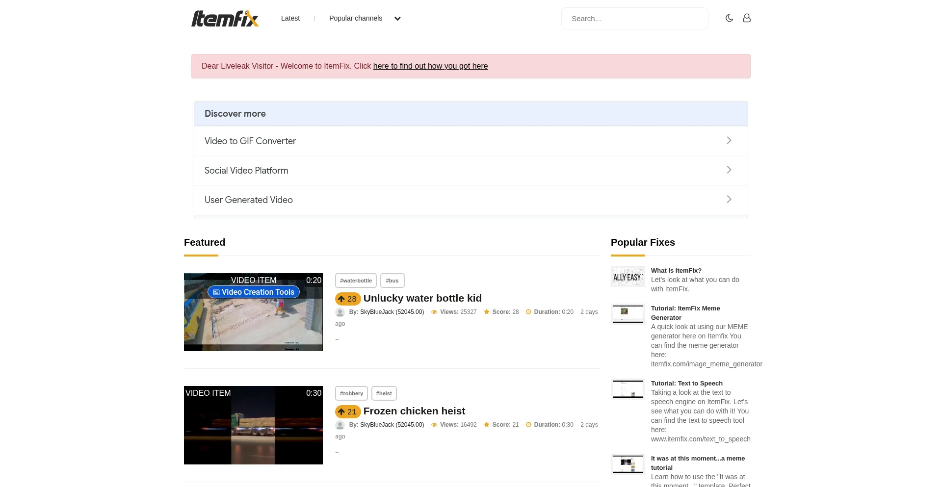The width and height of the screenshot is (942, 487).
Task: Open 'It was at this moment...a meme tutorial' title
Action: click(698, 463)
